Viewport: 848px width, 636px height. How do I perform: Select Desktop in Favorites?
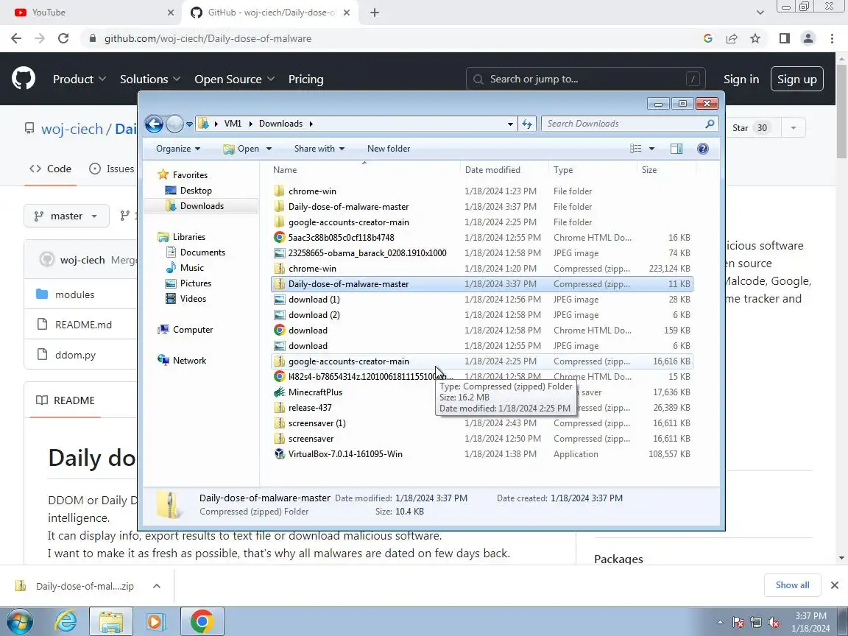(x=196, y=191)
